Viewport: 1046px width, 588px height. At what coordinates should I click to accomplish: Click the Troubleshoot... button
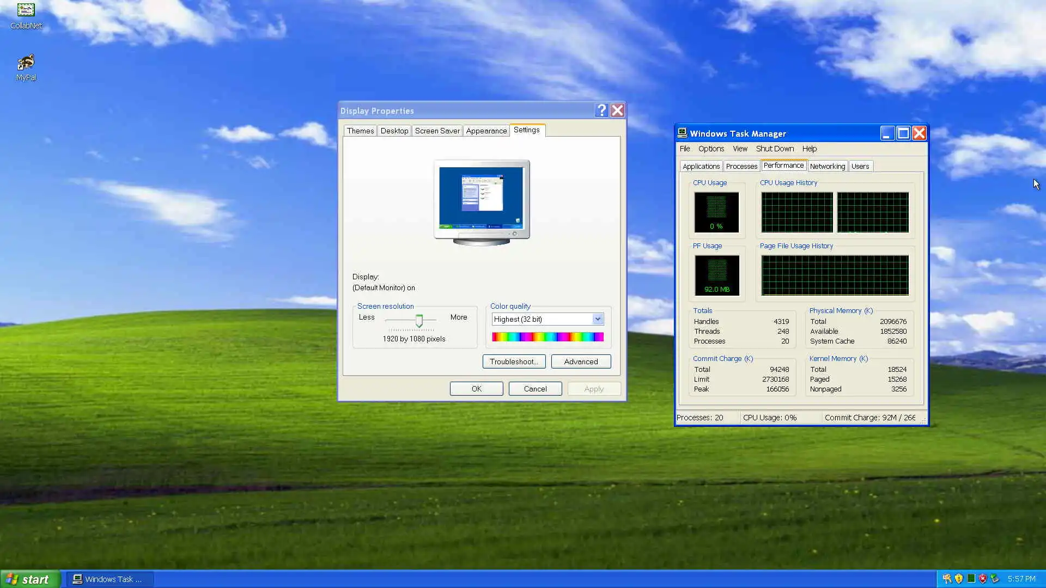click(514, 362)
